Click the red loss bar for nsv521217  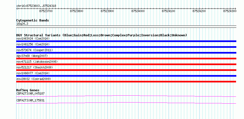click(126, 70)
